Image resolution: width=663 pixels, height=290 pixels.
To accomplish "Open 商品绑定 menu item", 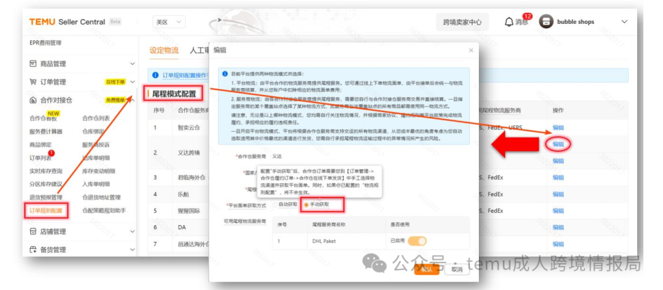I will 41,145.
